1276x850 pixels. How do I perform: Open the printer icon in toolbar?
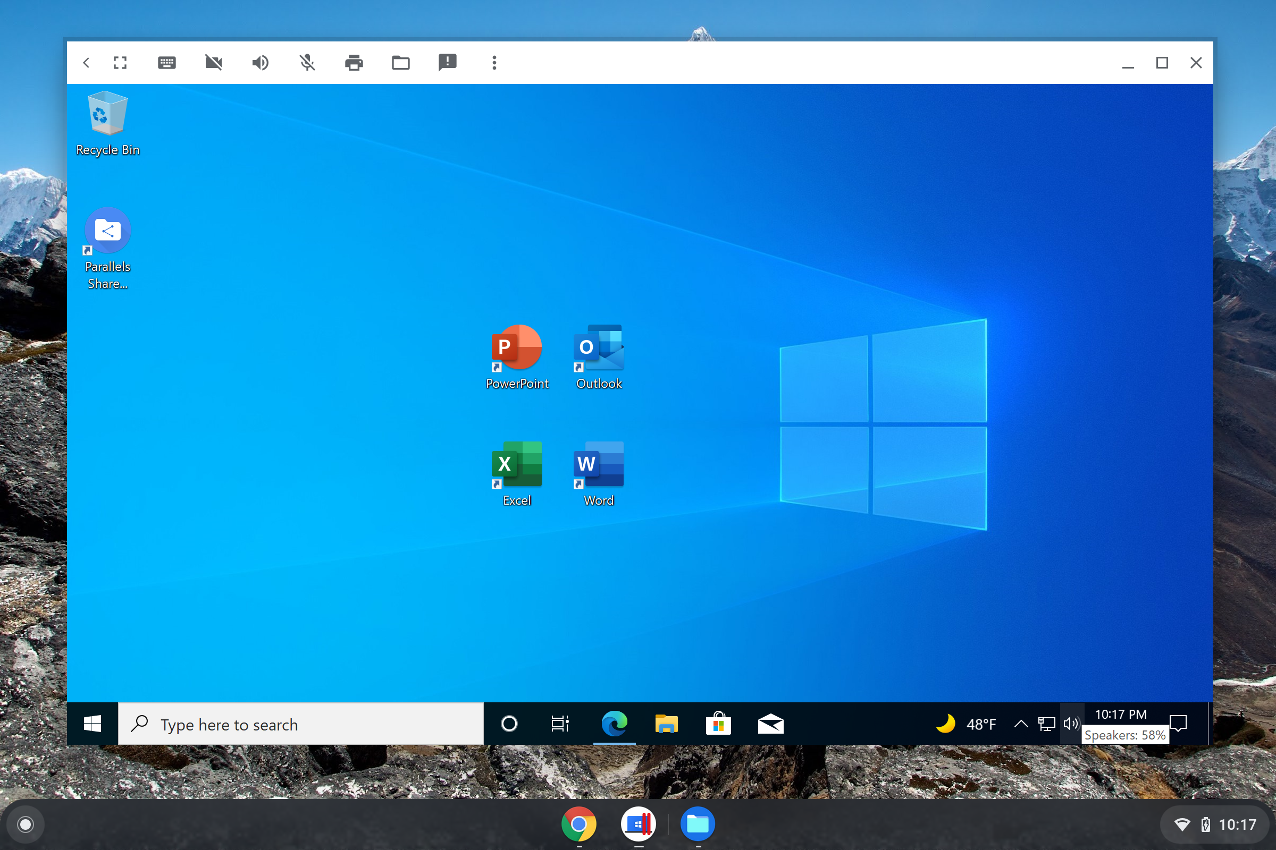pyautogui.click(x=354, y=63)
